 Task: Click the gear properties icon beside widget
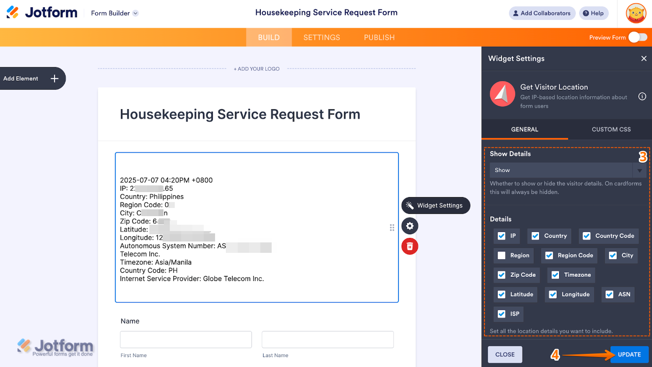[x=410, y=226]
